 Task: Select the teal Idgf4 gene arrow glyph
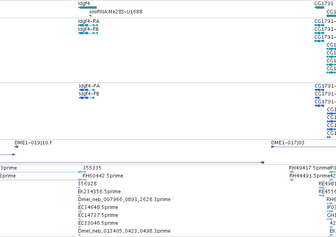click(87, 7)
